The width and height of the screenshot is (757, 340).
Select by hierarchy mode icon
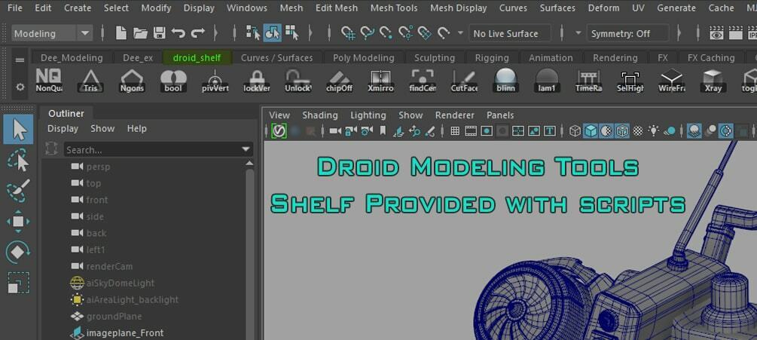(x=253, y=33)
